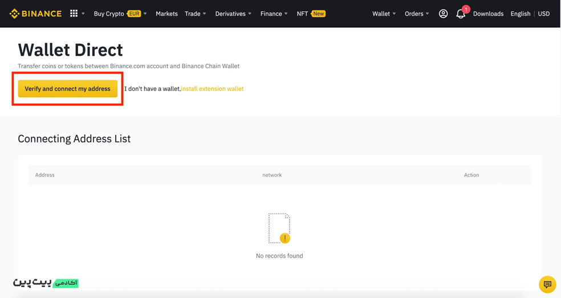
Task: Expand the Orders dropdown arrow
Action: (427, 14)
